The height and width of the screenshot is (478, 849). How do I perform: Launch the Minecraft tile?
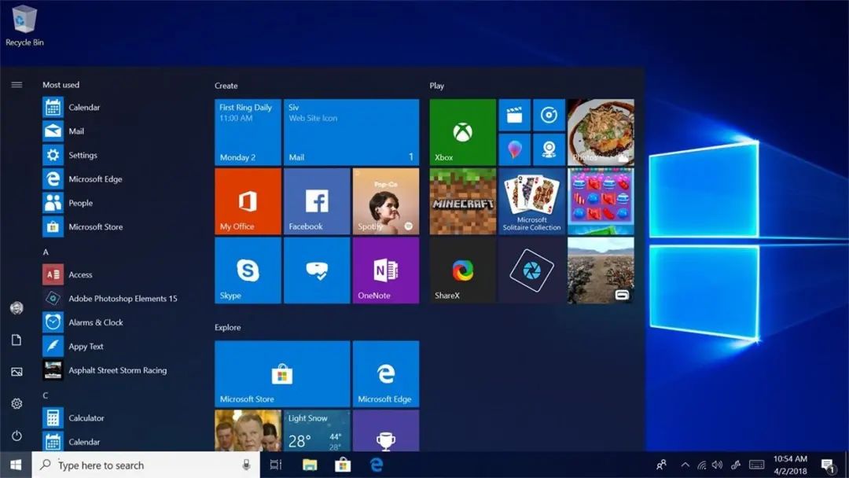click(x=461, y=201)
